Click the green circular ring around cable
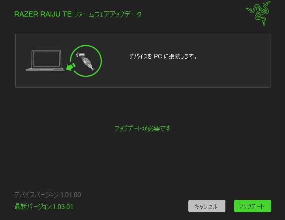Image resolution: width=285 pixels, height=220 pixels. click(86, 61)
